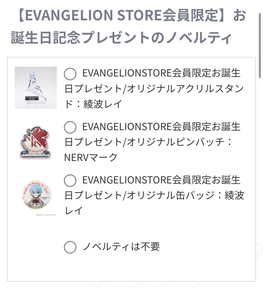Click the EVANGELION STORE会員限定 heading text
Image resolution: width=263 pixels, height=288 pixels.
point(122,15)
